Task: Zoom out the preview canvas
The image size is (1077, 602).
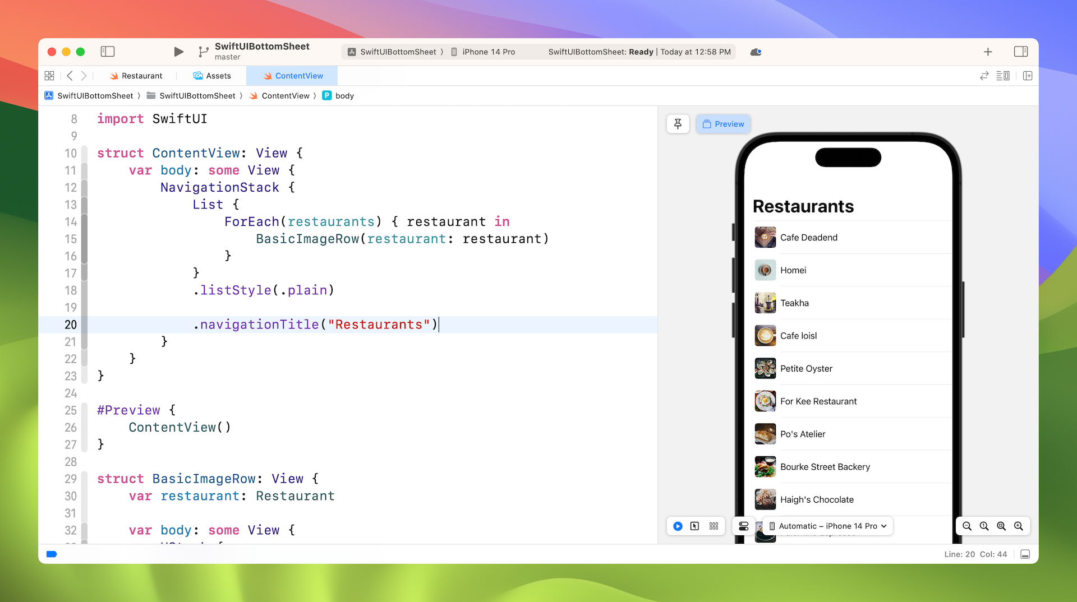Action: [x=967, y=526]
